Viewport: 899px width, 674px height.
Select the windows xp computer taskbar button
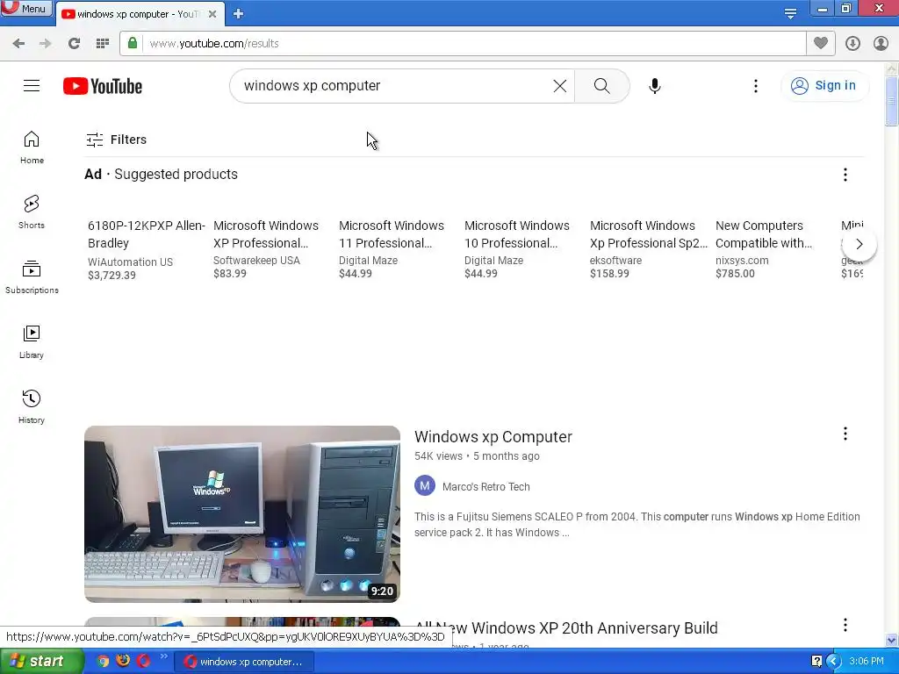tap(244, 662)
